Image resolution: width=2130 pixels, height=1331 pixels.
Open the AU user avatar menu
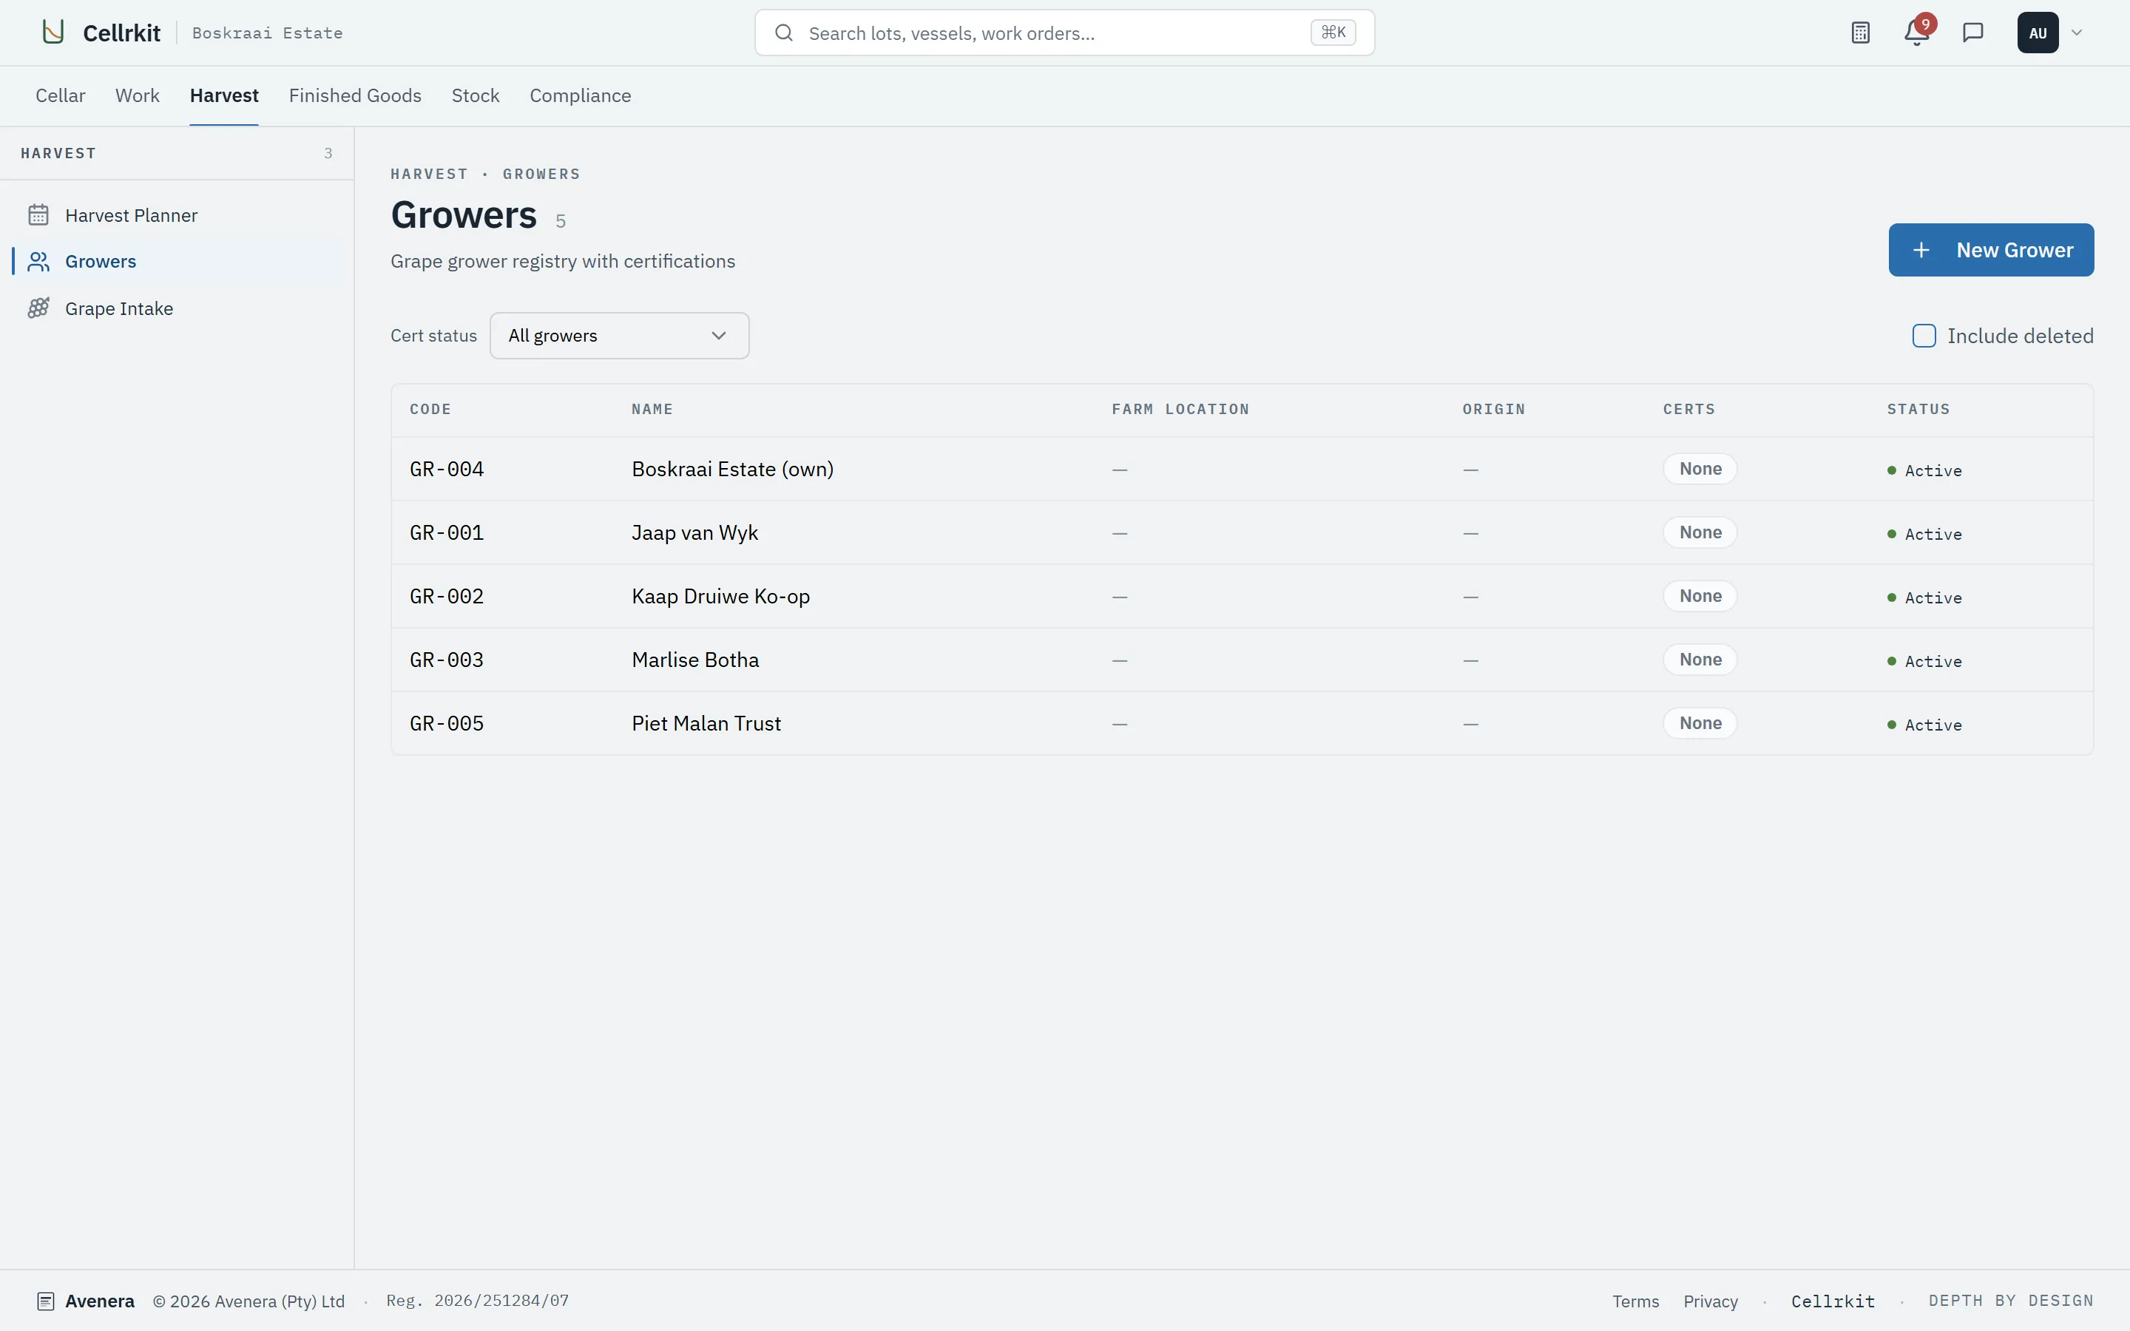tap(2038, 33)
